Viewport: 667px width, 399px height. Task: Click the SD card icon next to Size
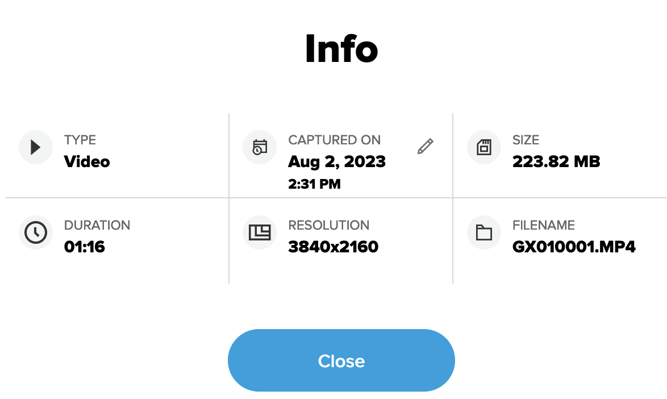483,147
